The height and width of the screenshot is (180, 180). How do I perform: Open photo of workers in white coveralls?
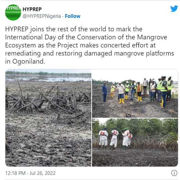click(x=135, y=142)
